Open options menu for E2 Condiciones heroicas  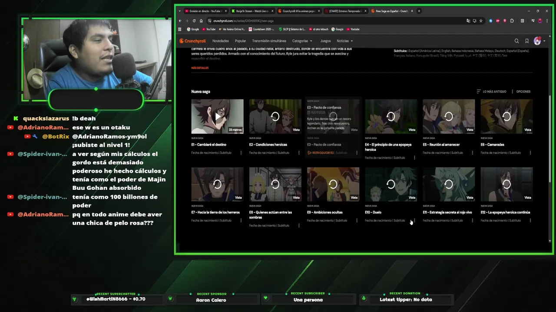coord(299,153)
